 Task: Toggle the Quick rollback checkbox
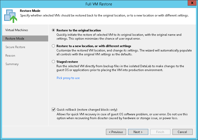click(54, 109)
